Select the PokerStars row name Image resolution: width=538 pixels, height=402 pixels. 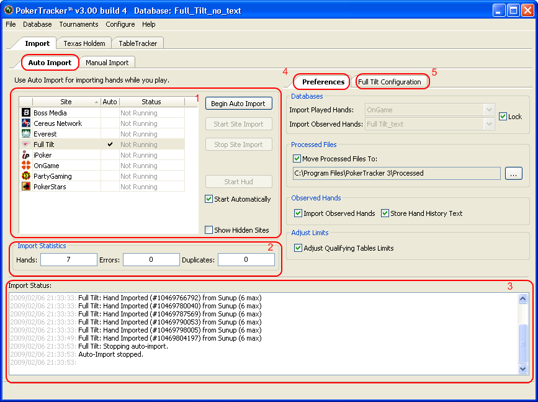click(50, 187)
